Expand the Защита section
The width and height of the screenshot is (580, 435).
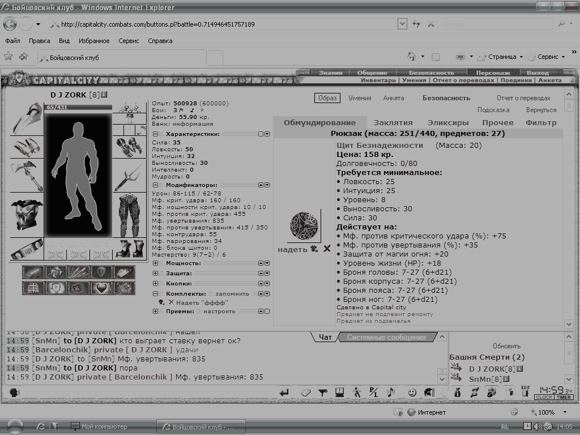pyautogui.click(x=155, y=274)
